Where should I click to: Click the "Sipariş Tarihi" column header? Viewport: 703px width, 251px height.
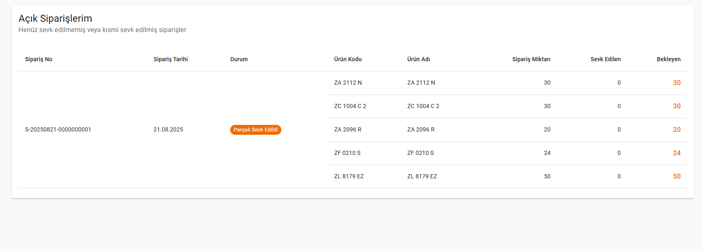[170, 59]
